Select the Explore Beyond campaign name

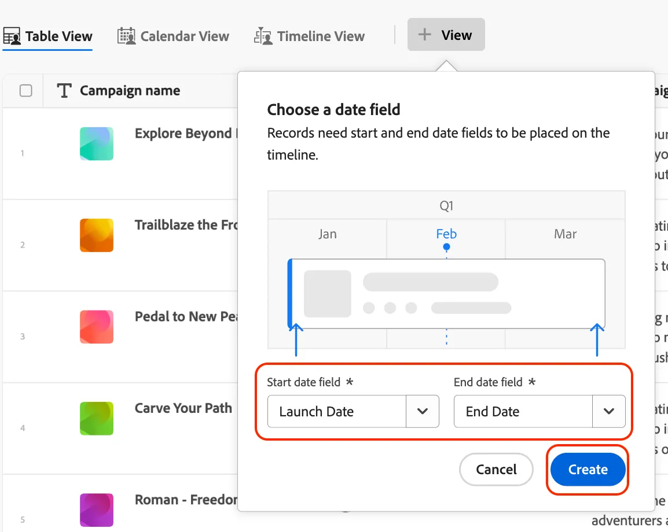186,134
